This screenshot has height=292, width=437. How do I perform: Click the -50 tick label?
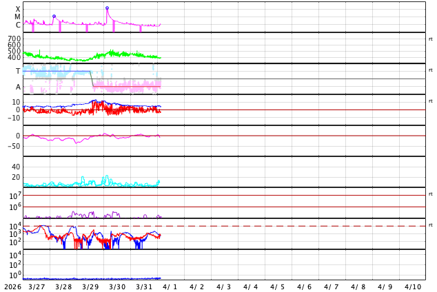point(14,146)
